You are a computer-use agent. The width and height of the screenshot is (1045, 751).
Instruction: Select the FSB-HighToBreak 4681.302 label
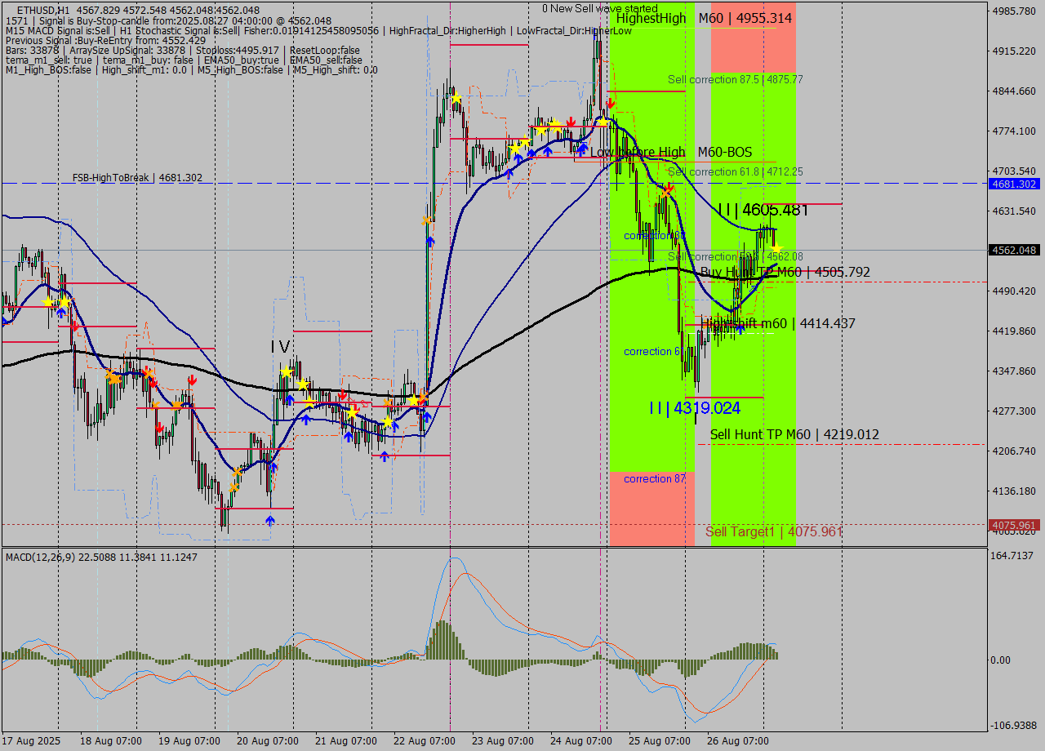click(137, 177)
